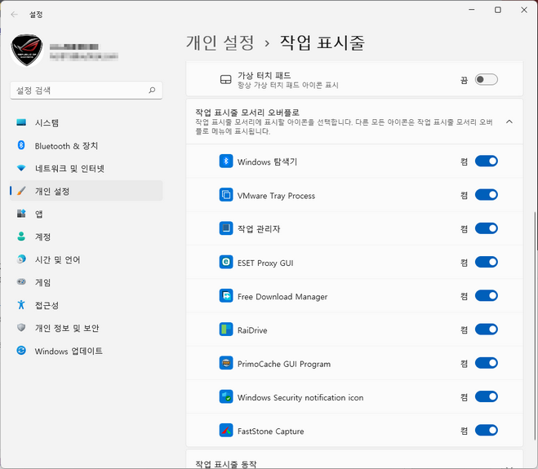Minimize the 설정 window
The width and height of the screenshot is (538, 469).
pos(472,10)
